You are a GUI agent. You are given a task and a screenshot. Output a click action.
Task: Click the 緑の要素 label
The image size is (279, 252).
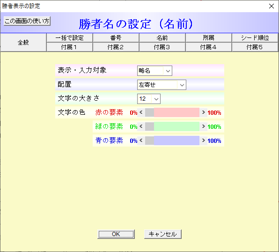coord(109,126)
